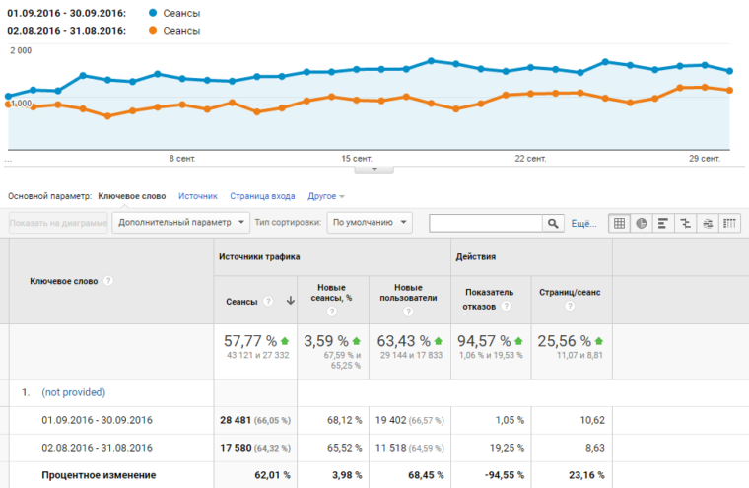Image resolution: width=749 pixels, height=488 pixels.
Task: Open help icon beside Показатель отказов
Action: (506, 306)
